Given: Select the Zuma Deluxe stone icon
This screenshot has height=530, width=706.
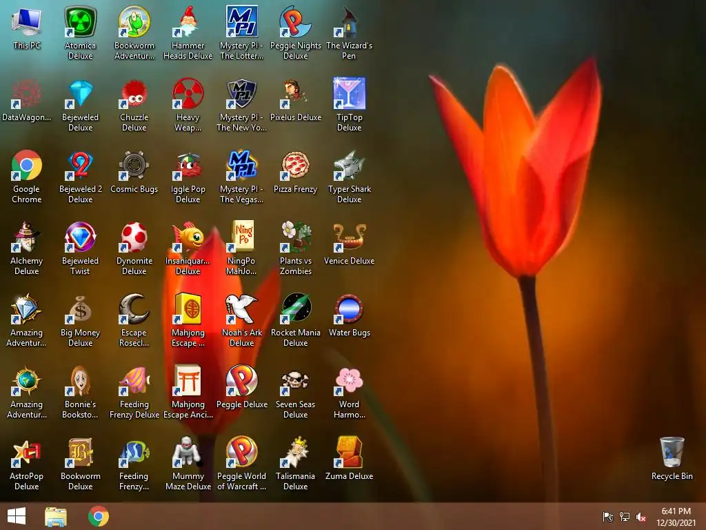Looking at the screenshot, I should pyautogui.click(x=349, y=452).
